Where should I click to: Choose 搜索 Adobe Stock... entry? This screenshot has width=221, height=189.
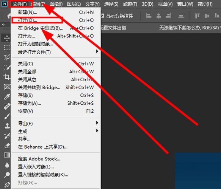(56, 159)
